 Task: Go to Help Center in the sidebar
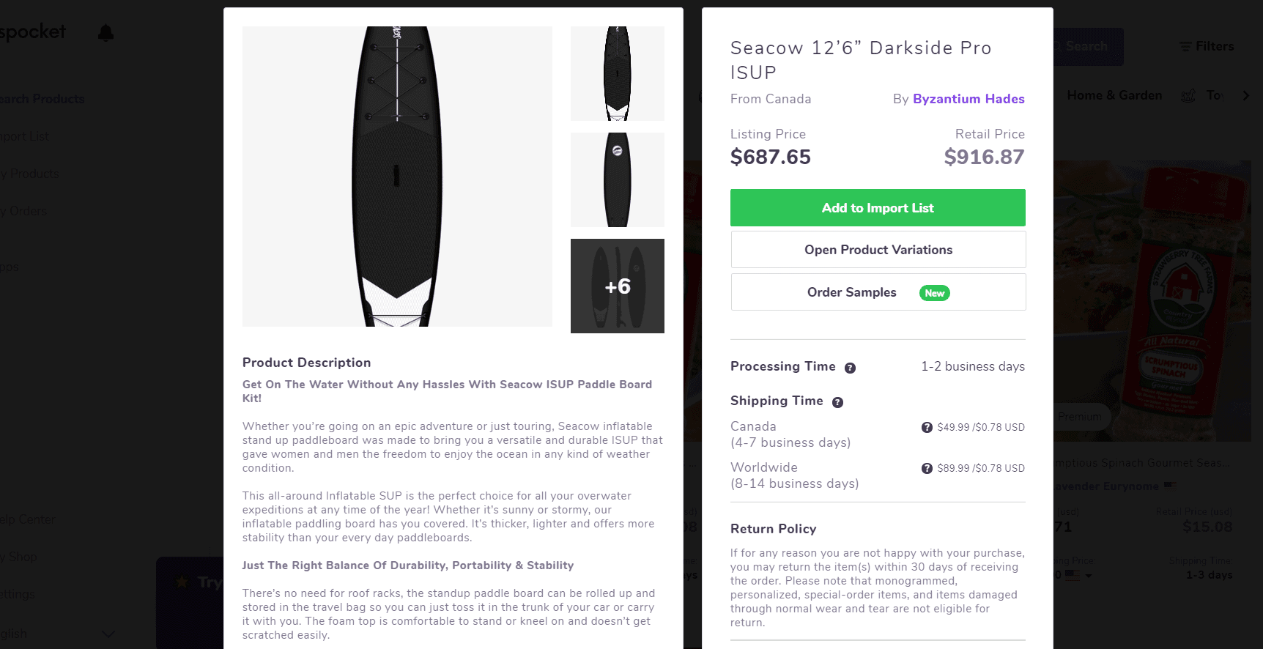(x=27, y=519)
